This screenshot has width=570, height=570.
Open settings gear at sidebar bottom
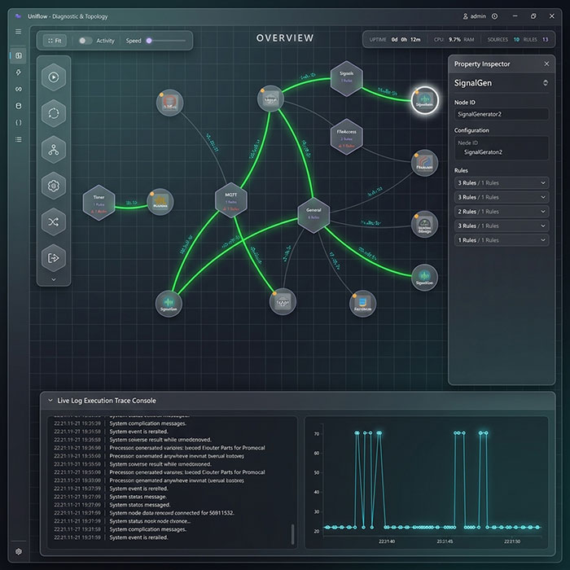(19, 551)
